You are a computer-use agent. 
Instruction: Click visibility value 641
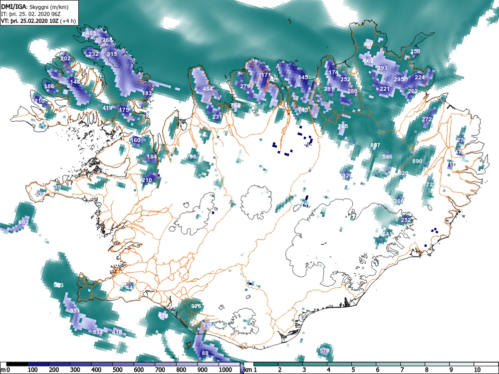pos(387,234)
